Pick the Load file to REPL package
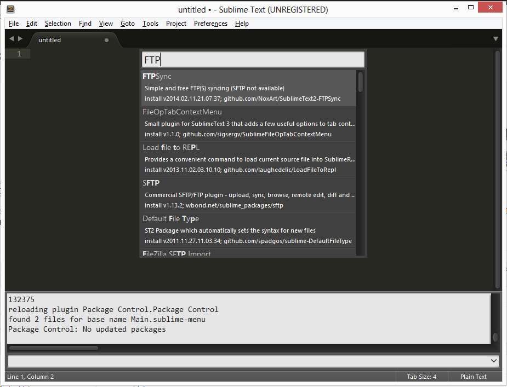 249,159
